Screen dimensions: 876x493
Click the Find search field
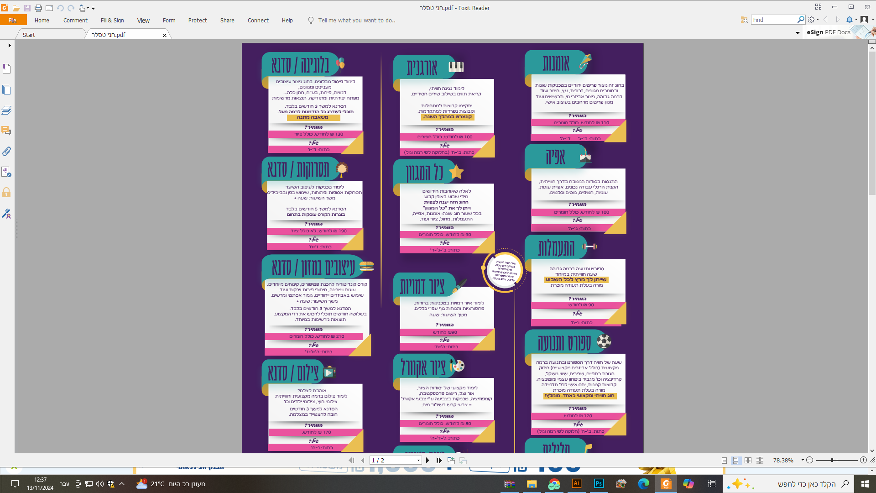[x=773, y=20]
